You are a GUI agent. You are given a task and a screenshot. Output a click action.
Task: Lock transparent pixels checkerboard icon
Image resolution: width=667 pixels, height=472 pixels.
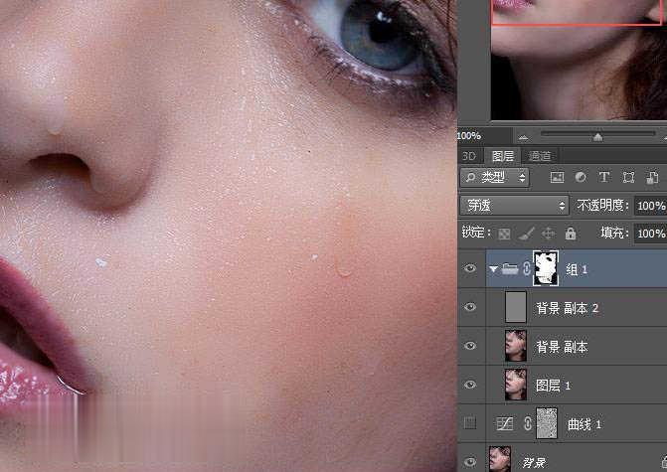[x=504, y=234]
